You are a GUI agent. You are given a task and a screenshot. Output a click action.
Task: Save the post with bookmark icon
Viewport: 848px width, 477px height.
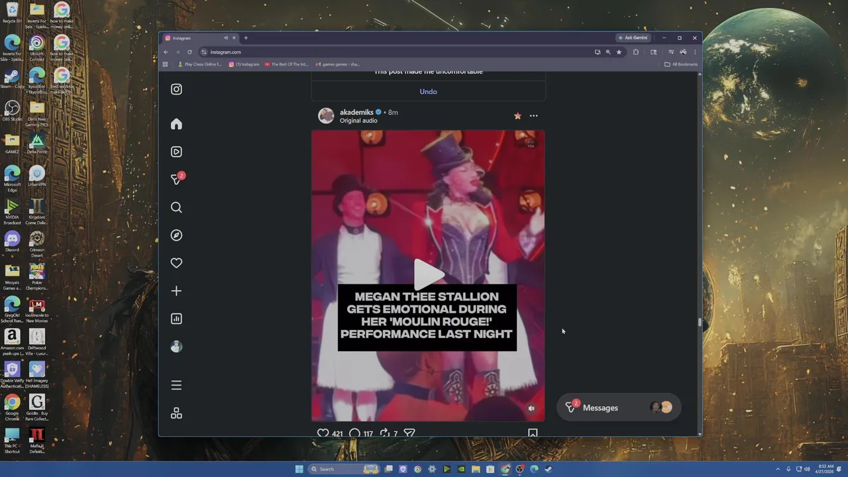(x=533, y=433)
